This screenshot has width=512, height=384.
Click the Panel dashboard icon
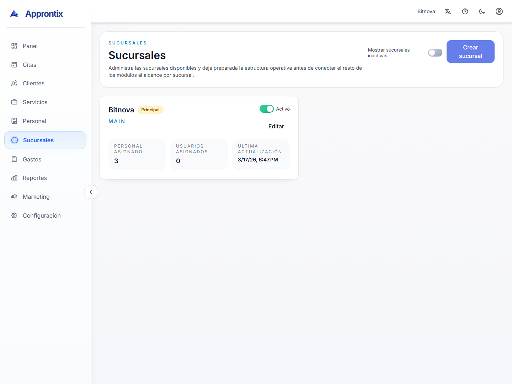tap(14, 46)
